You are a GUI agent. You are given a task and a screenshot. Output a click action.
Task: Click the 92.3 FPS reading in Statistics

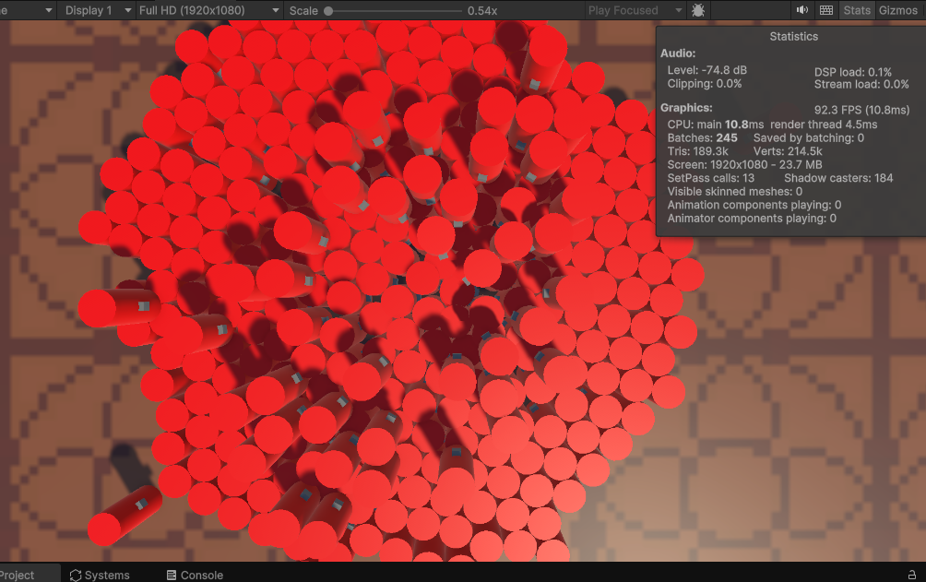(862, 109)
